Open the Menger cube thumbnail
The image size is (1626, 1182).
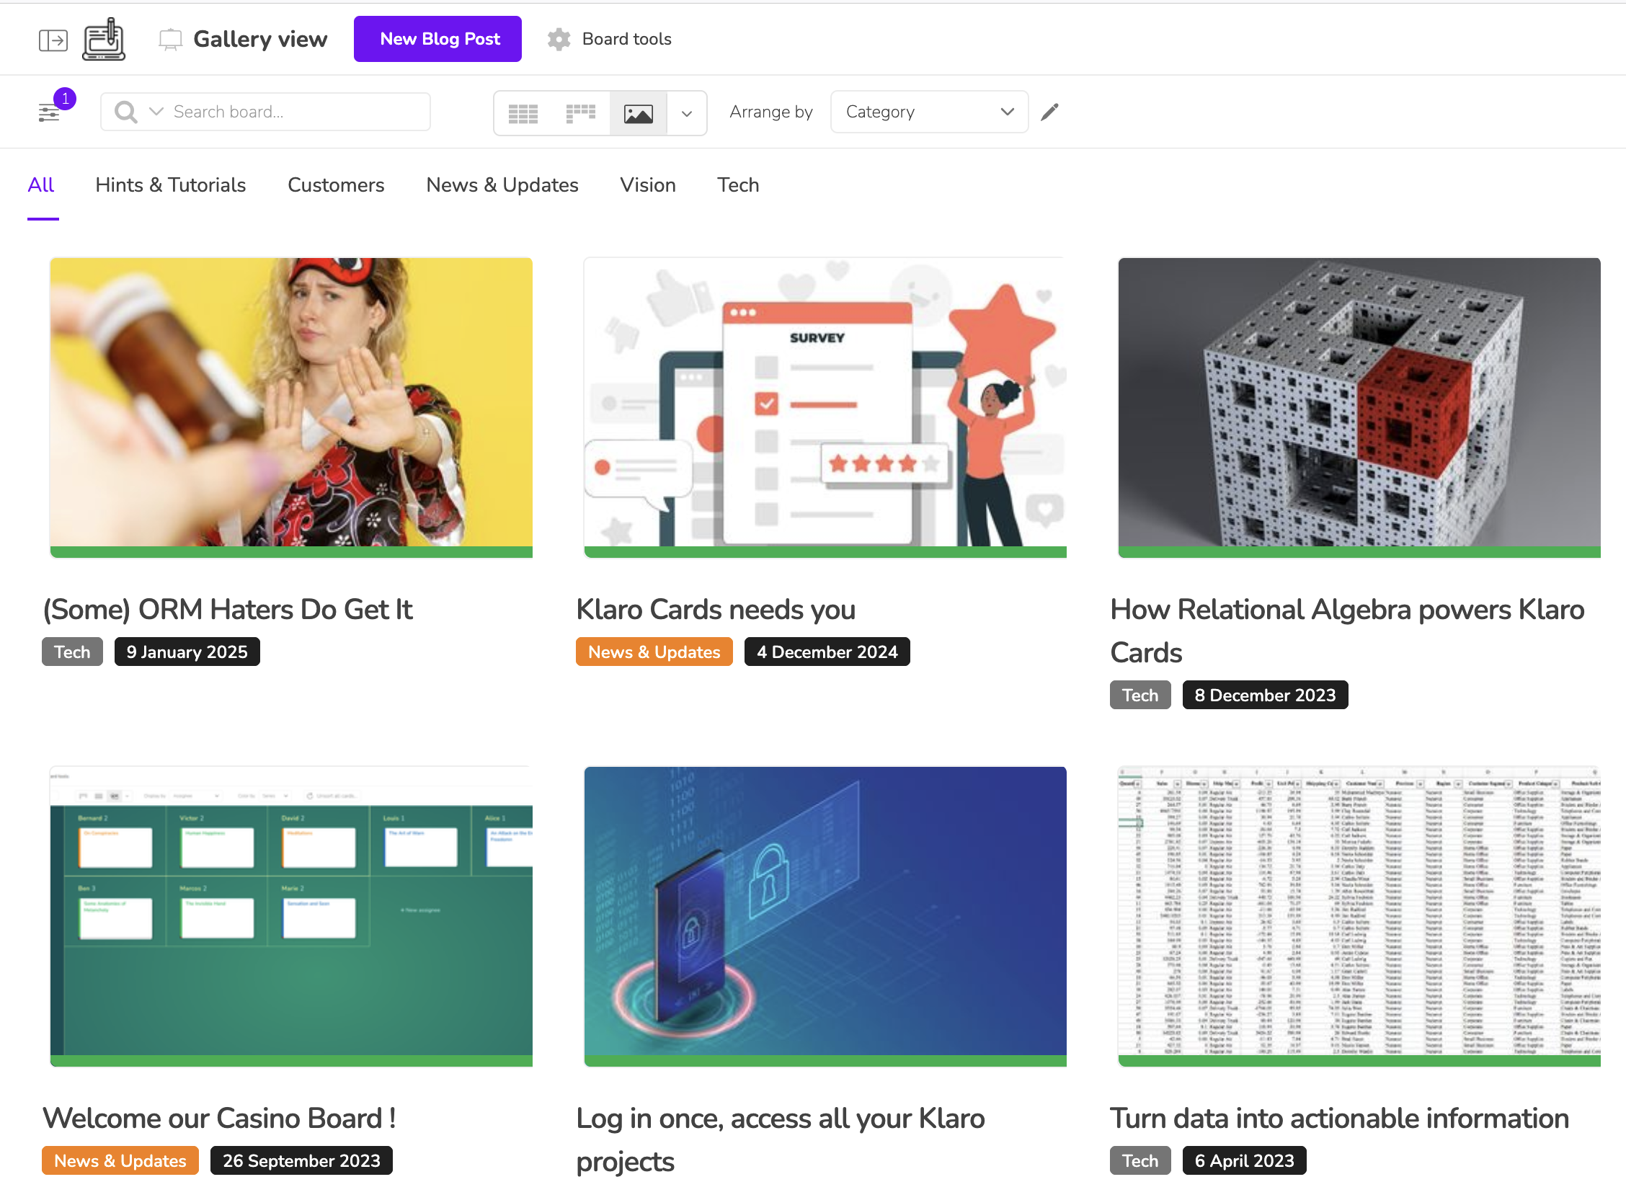click(1359, 407)
